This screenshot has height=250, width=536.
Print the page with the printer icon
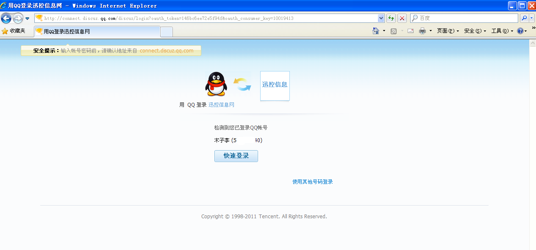[423, 30]
